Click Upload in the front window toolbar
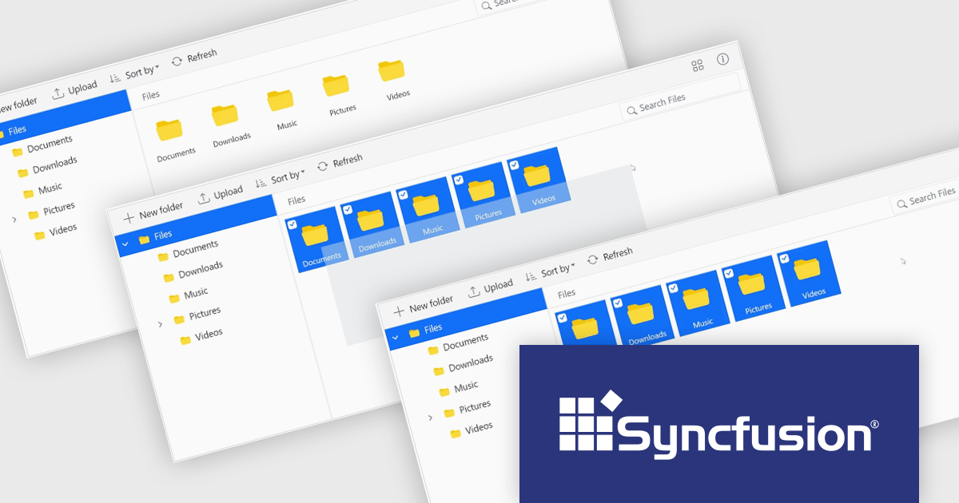959x503 pixels. pyautogui.click(x=491, y=288)
